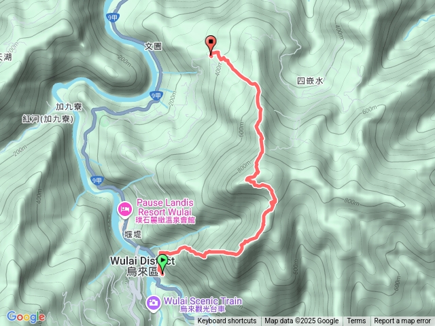Click the 文園 place label
Screen dimensions: 435x326
pyautogui.click(x=153, y=46)
